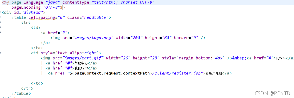Collapse the div id="divhead" fold marker
Image resolution: width=294 pixels, height=98 pixels.
(1, 12)
